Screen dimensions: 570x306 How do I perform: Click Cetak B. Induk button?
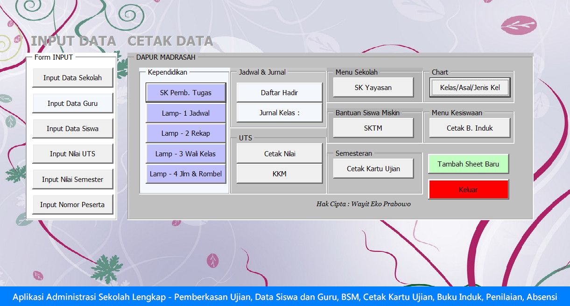[x=470, y=128]
